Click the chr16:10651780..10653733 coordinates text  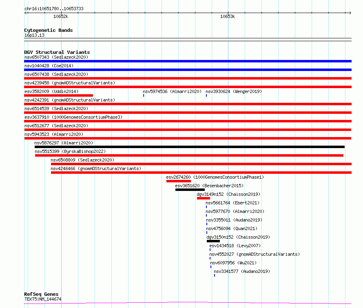[x=54, y=9]
